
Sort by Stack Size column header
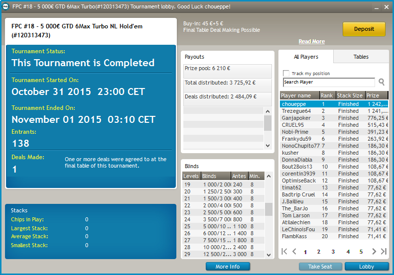351,95
